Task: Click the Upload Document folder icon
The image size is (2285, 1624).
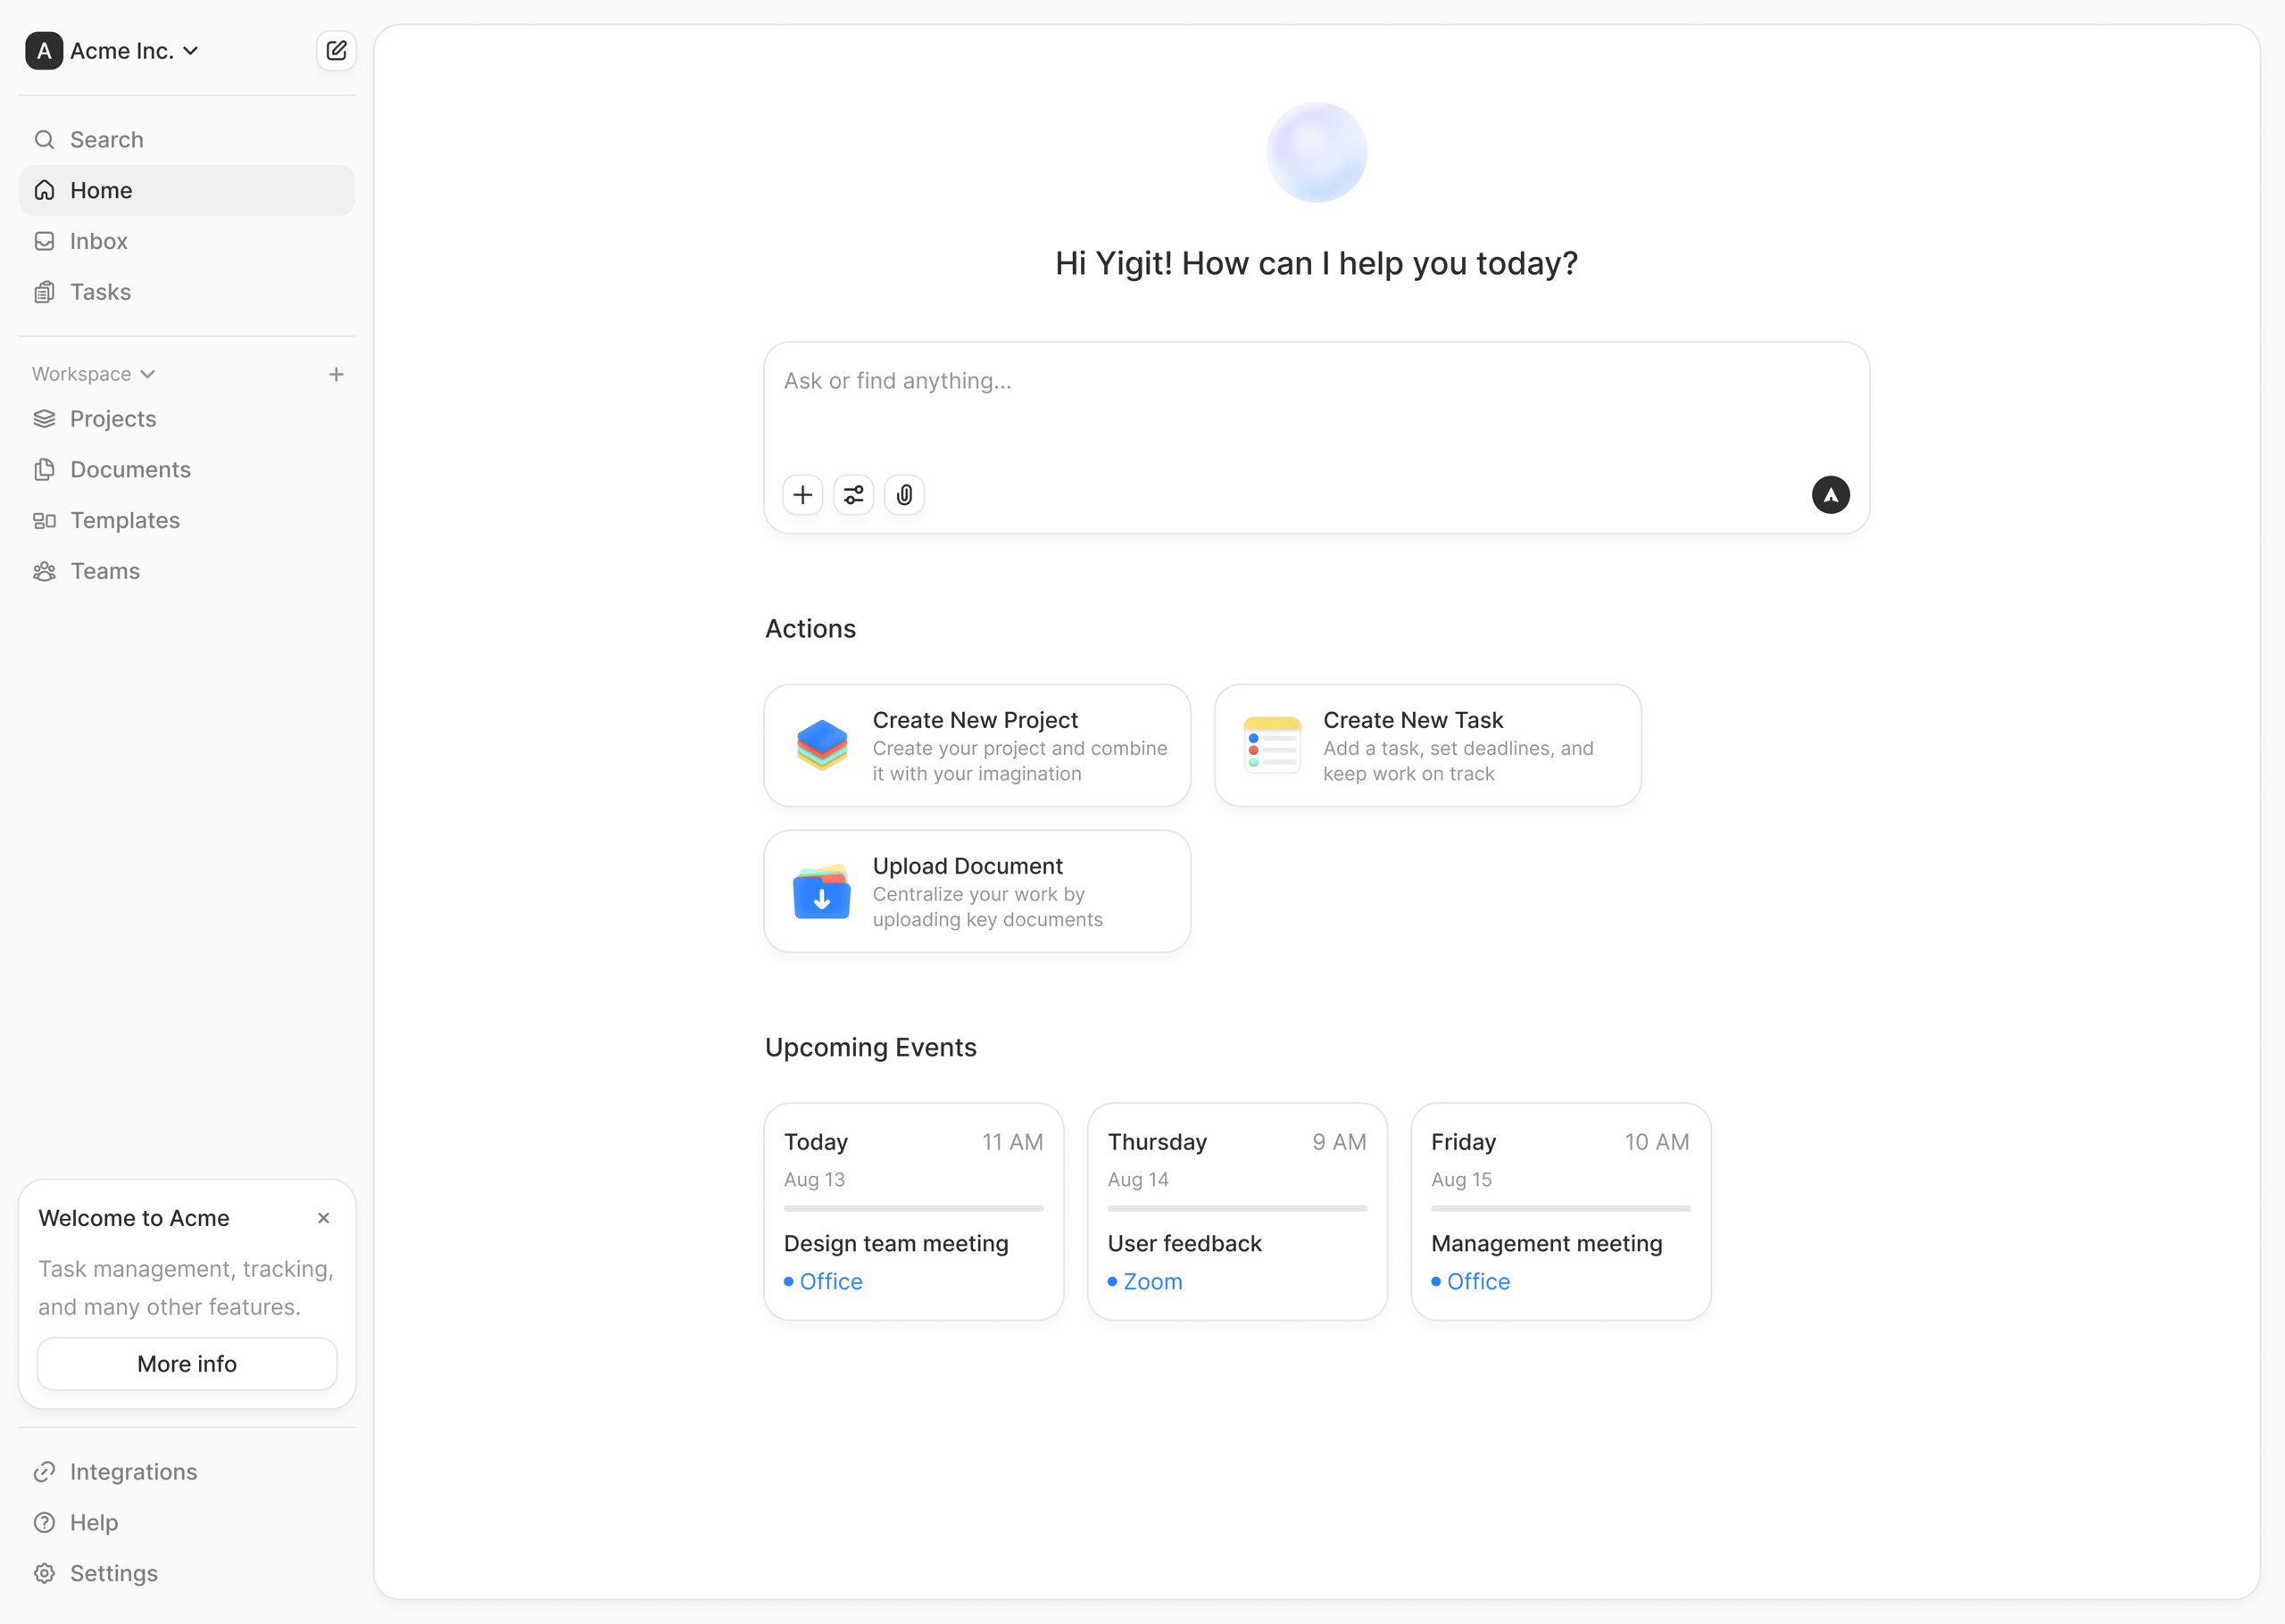Action: click(821, 891)
